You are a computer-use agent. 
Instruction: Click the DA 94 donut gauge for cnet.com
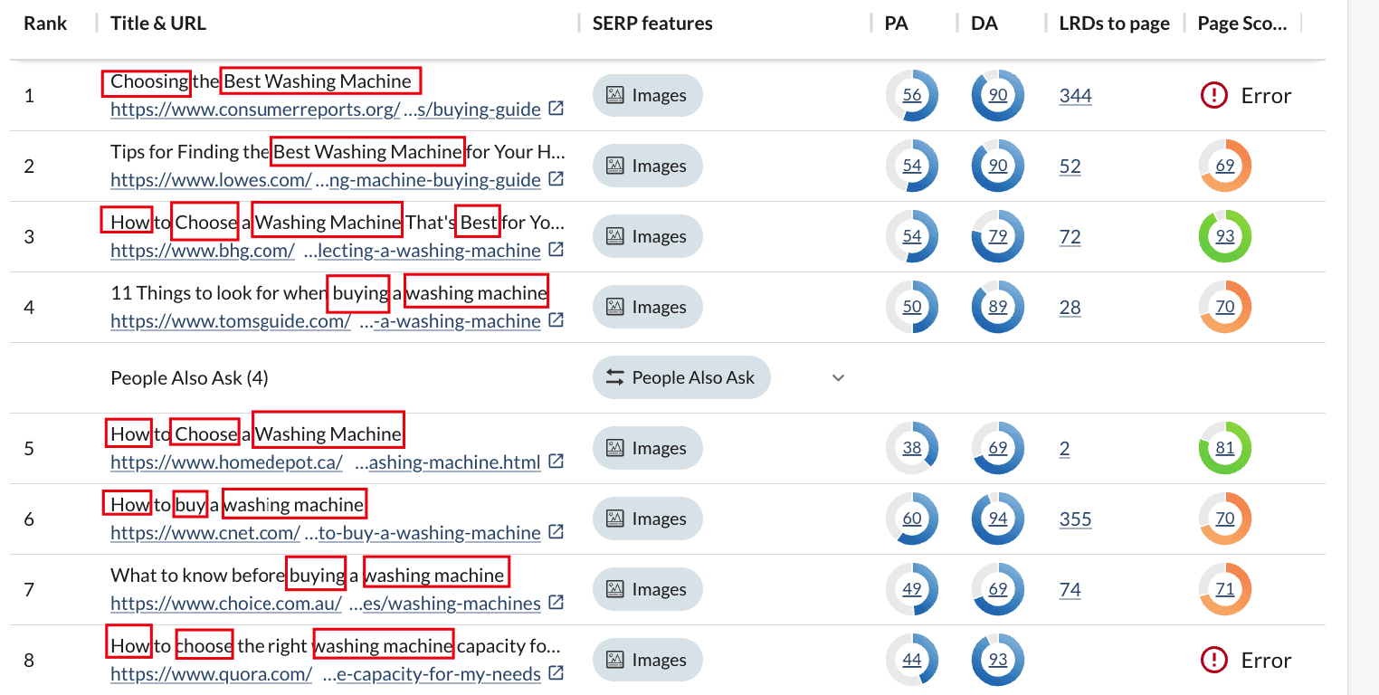997,519
